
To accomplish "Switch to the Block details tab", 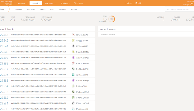I will [x=31, y=9].
